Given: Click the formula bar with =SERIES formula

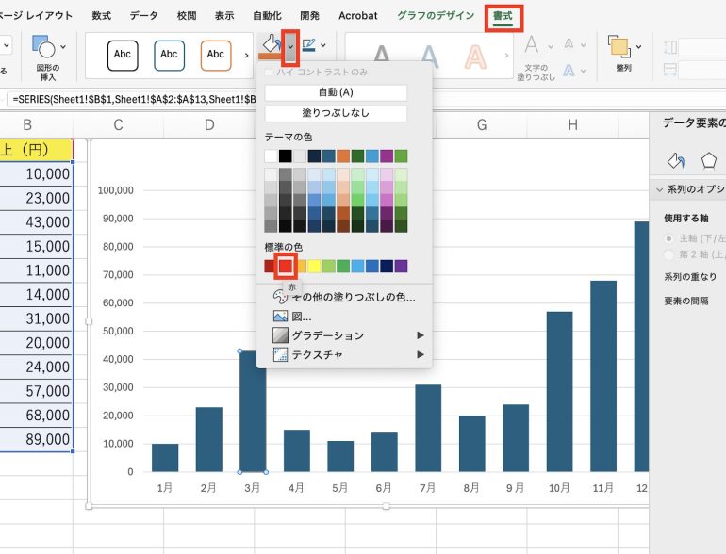Looking at the screenshot, I should tap(134, 100).
